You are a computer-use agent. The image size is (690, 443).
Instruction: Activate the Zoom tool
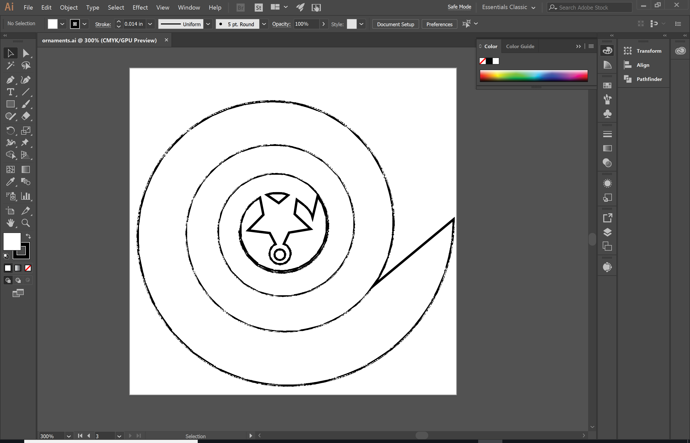[26, 223]
